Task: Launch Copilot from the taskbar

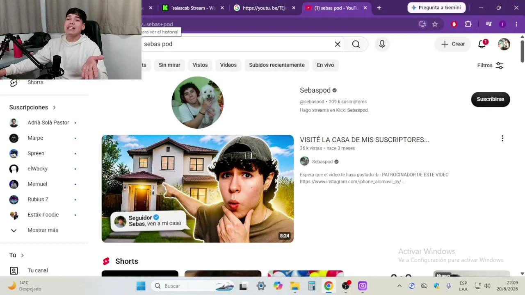Action: tap(278, 286)
